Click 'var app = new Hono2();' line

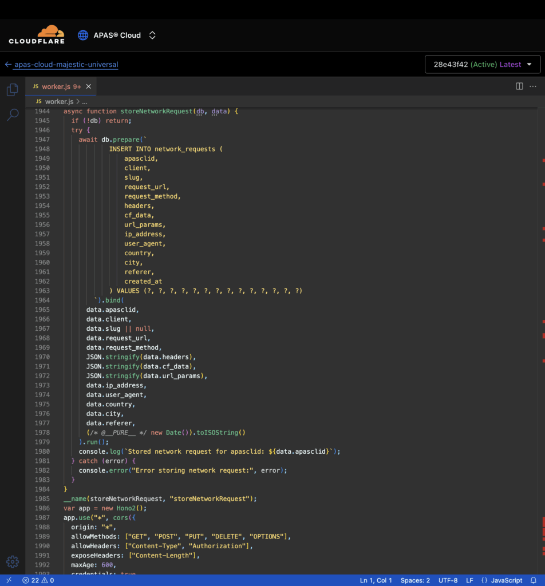(x=105, y=508)
